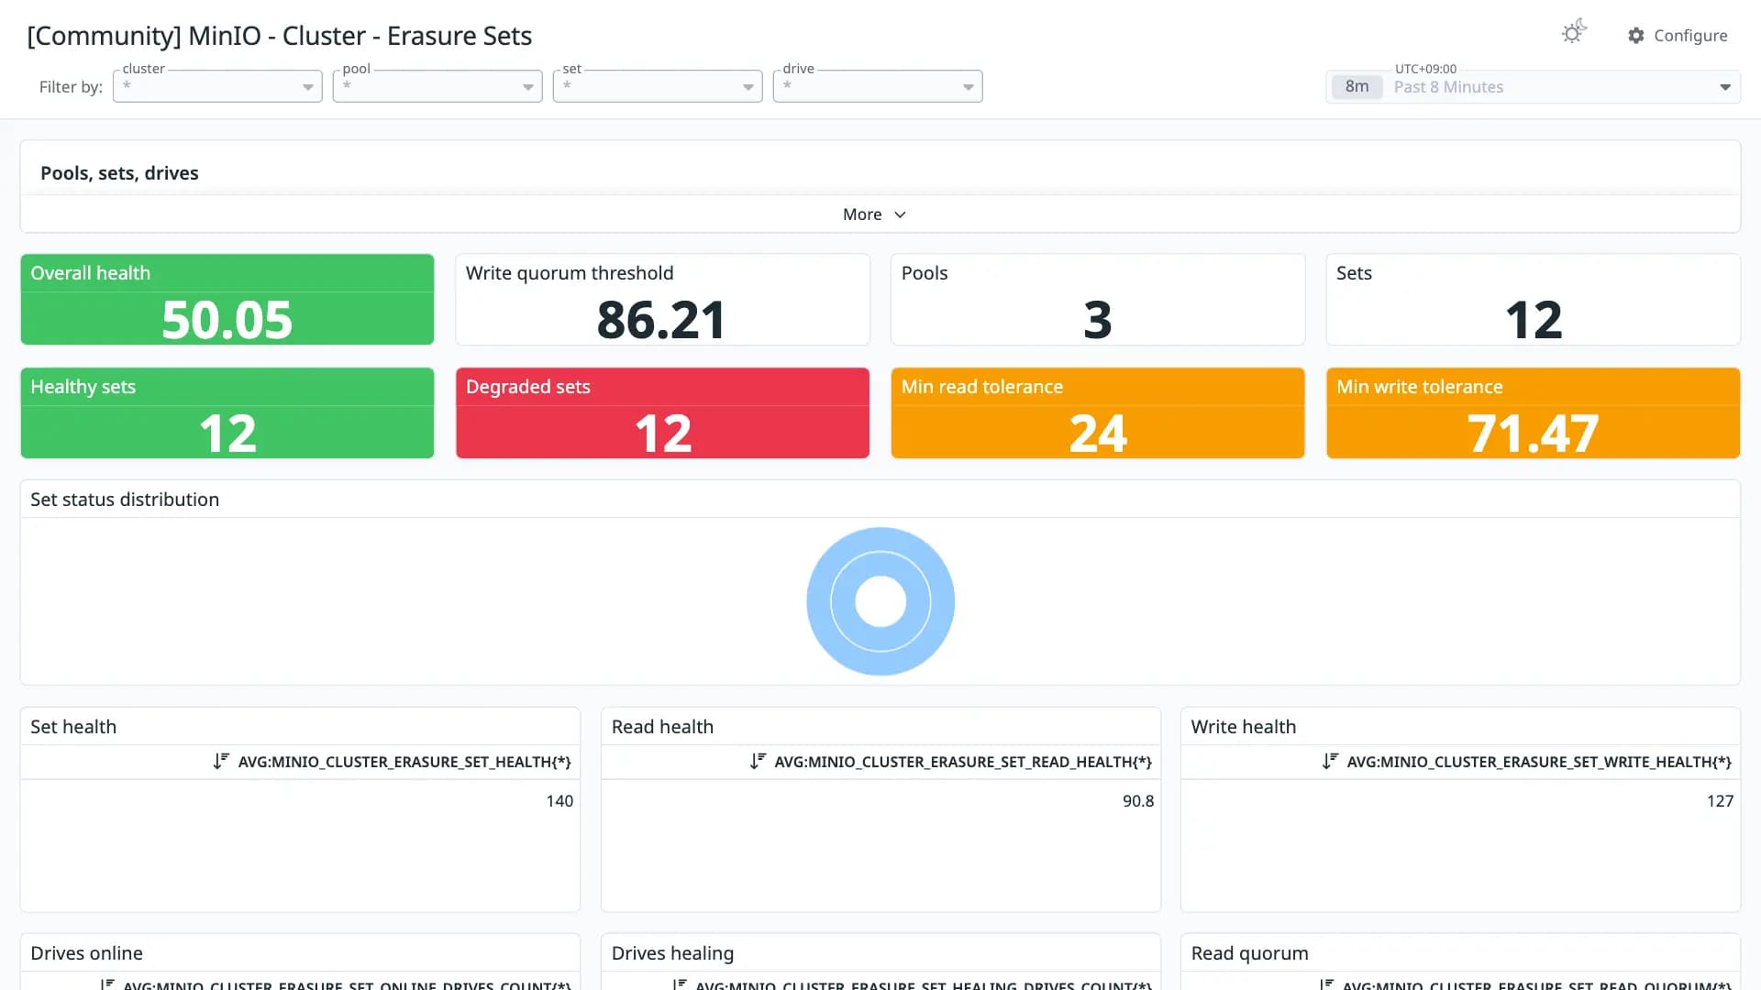This screenshot has width=1761, height=990.
Task: Click the dashboard title MinIO Cluster Erasure Sets
Action: [x=280, y=36]
